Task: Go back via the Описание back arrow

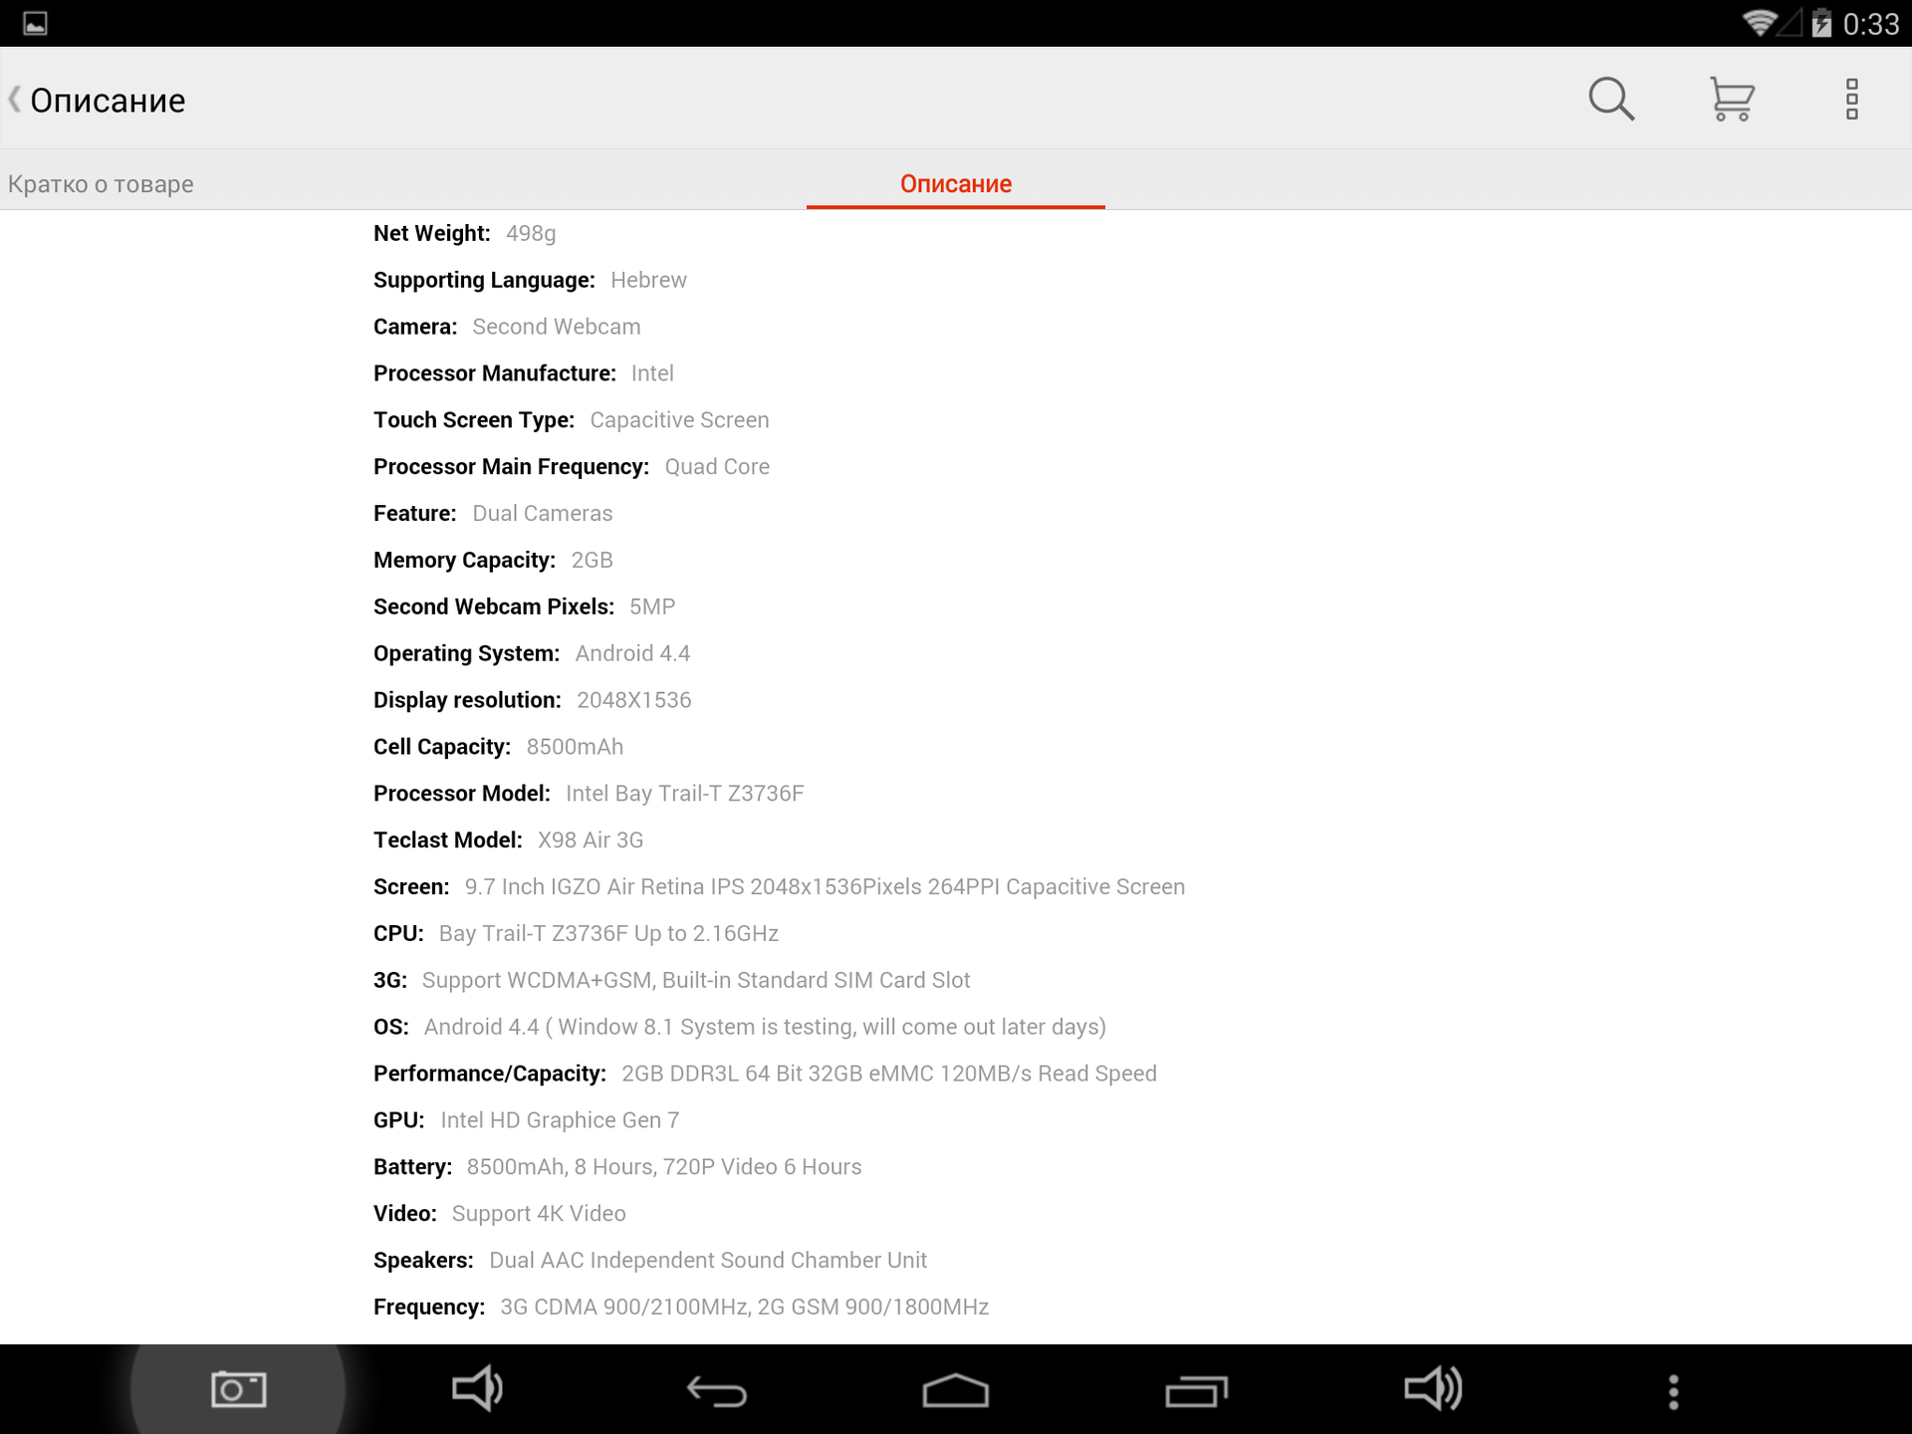Action: click(x=15, y=100)
